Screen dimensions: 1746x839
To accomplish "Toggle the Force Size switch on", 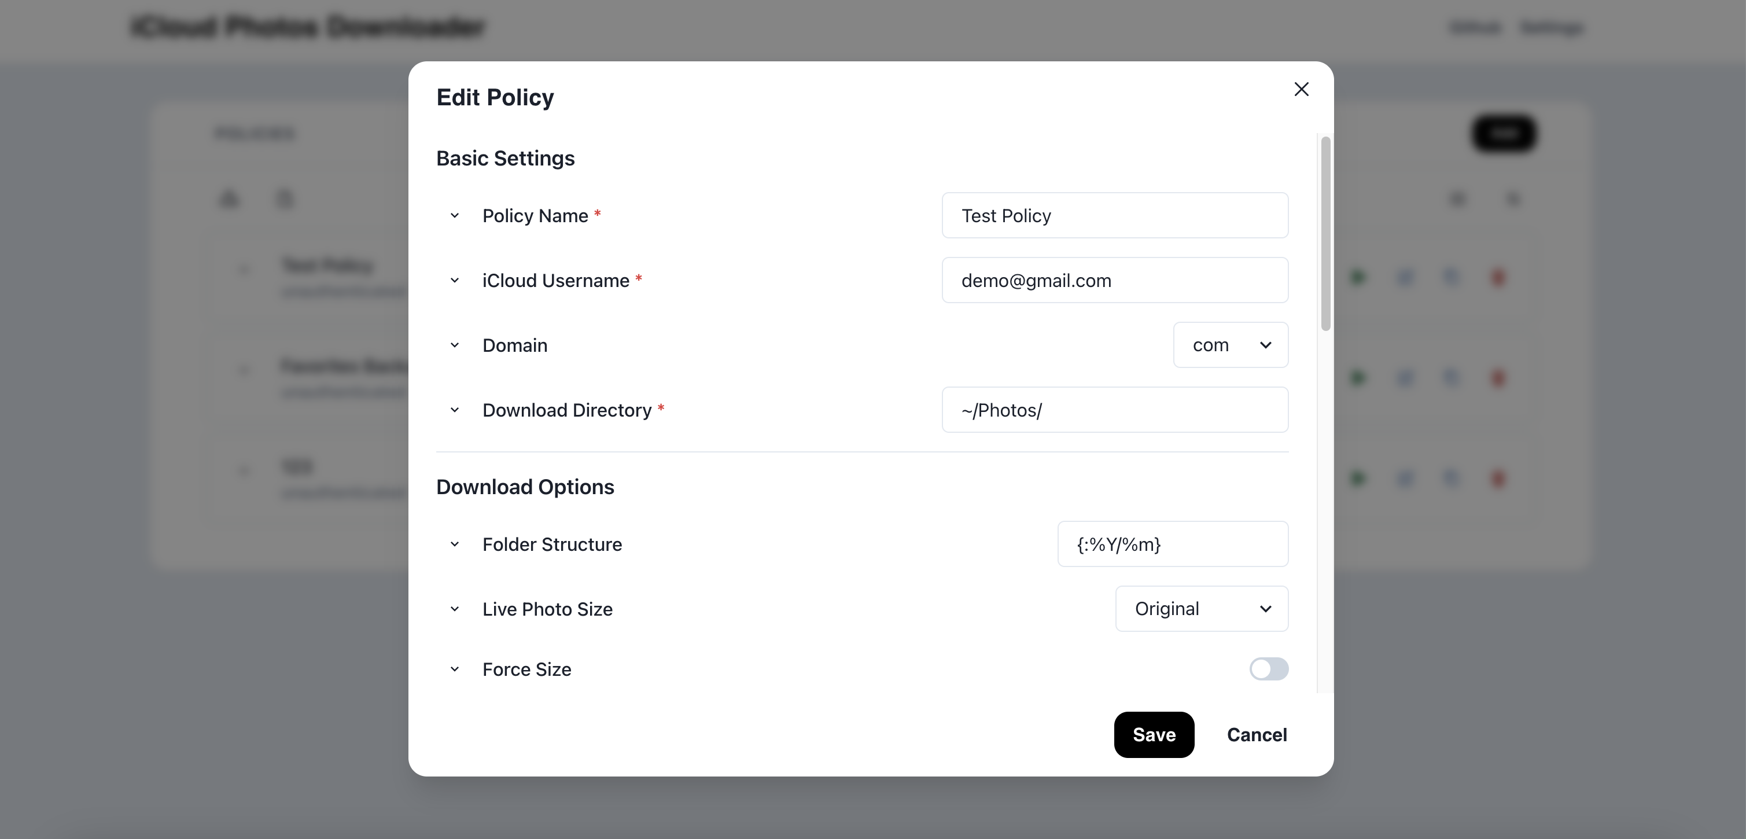I will (x=1268, y=669).
